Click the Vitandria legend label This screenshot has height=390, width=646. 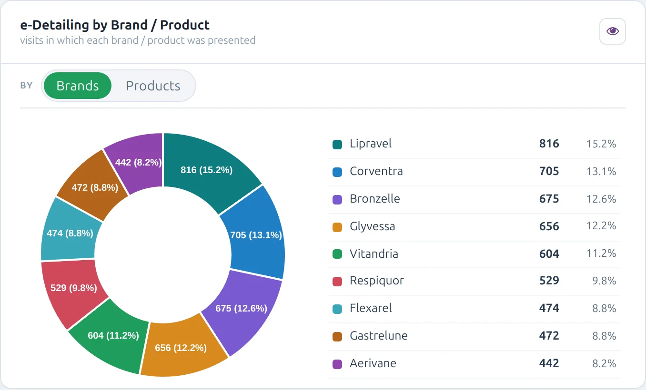(374, 254)
